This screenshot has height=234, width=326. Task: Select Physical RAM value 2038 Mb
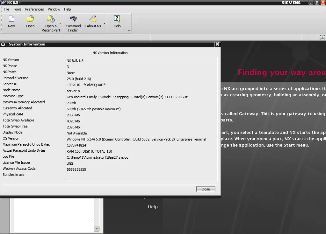pos(73,115)
